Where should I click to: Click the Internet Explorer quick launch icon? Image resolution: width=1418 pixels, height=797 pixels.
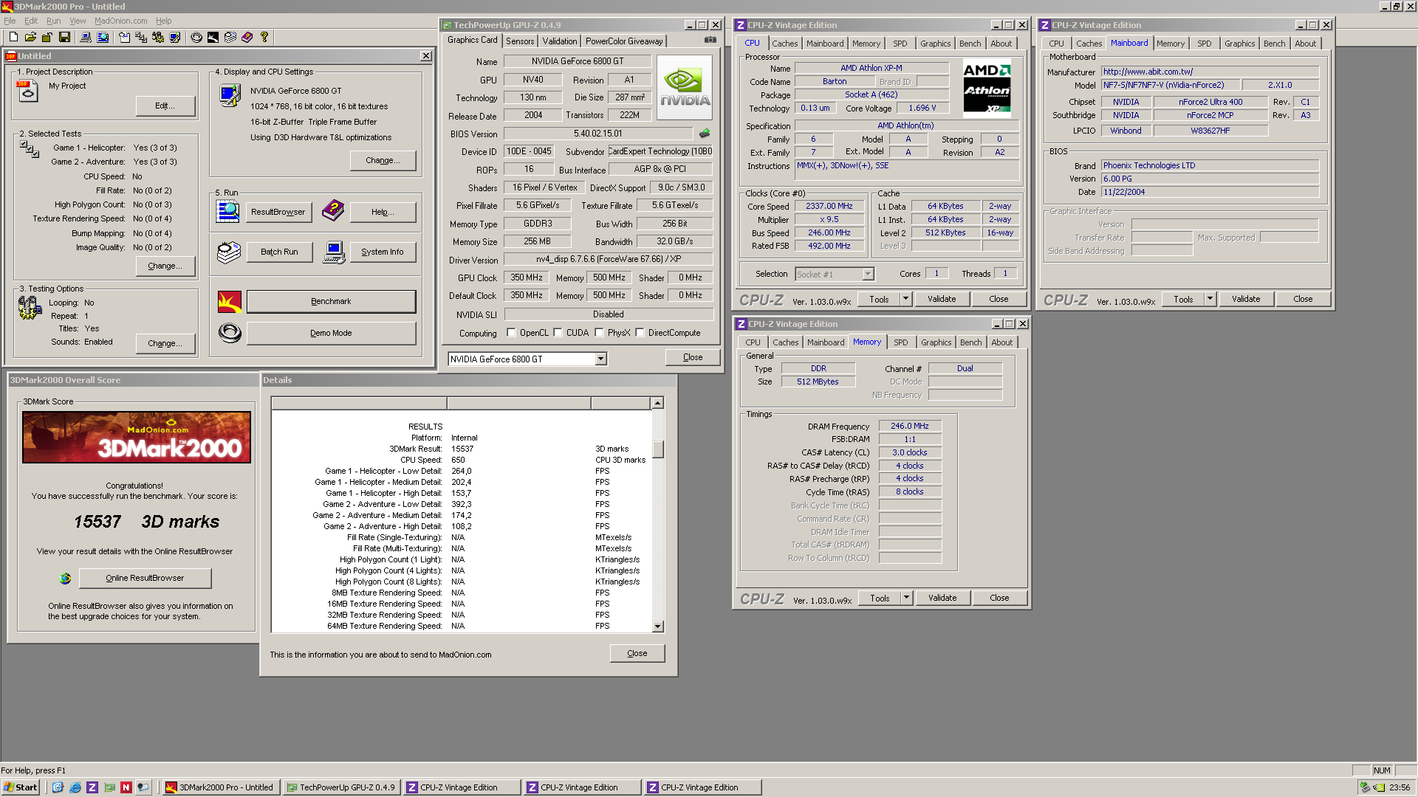[x=75, y=787]
